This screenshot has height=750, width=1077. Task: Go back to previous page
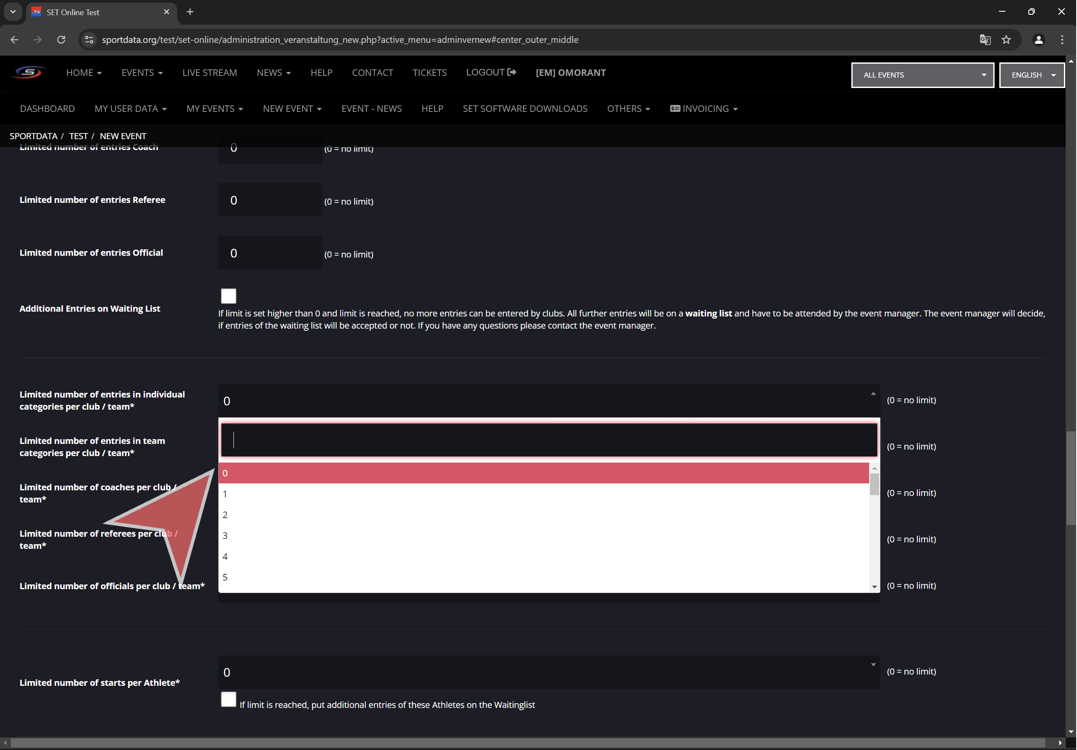tap(15, 40)
